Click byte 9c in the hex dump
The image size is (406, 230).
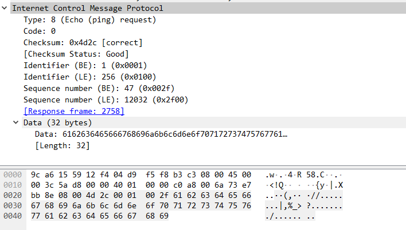pos(36,175)
